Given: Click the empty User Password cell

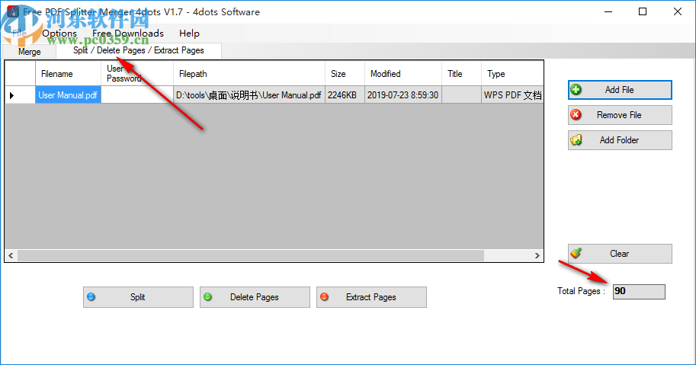Looking at the screenshot, I should point(137,95).
